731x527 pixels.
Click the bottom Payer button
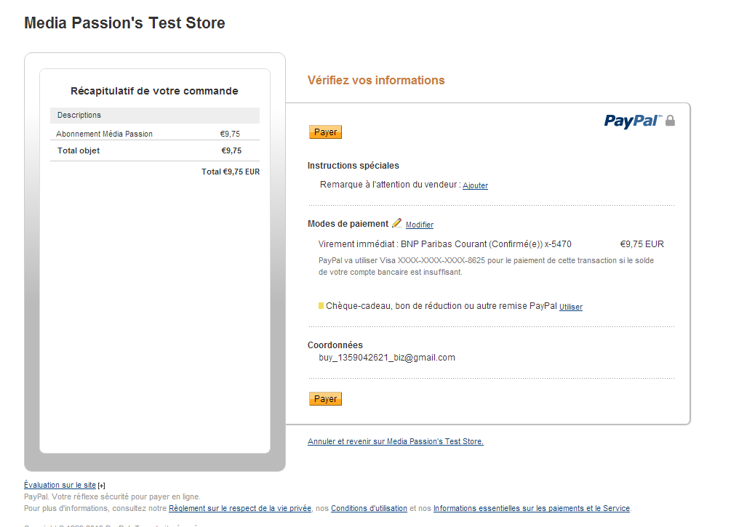pos(325,399)
